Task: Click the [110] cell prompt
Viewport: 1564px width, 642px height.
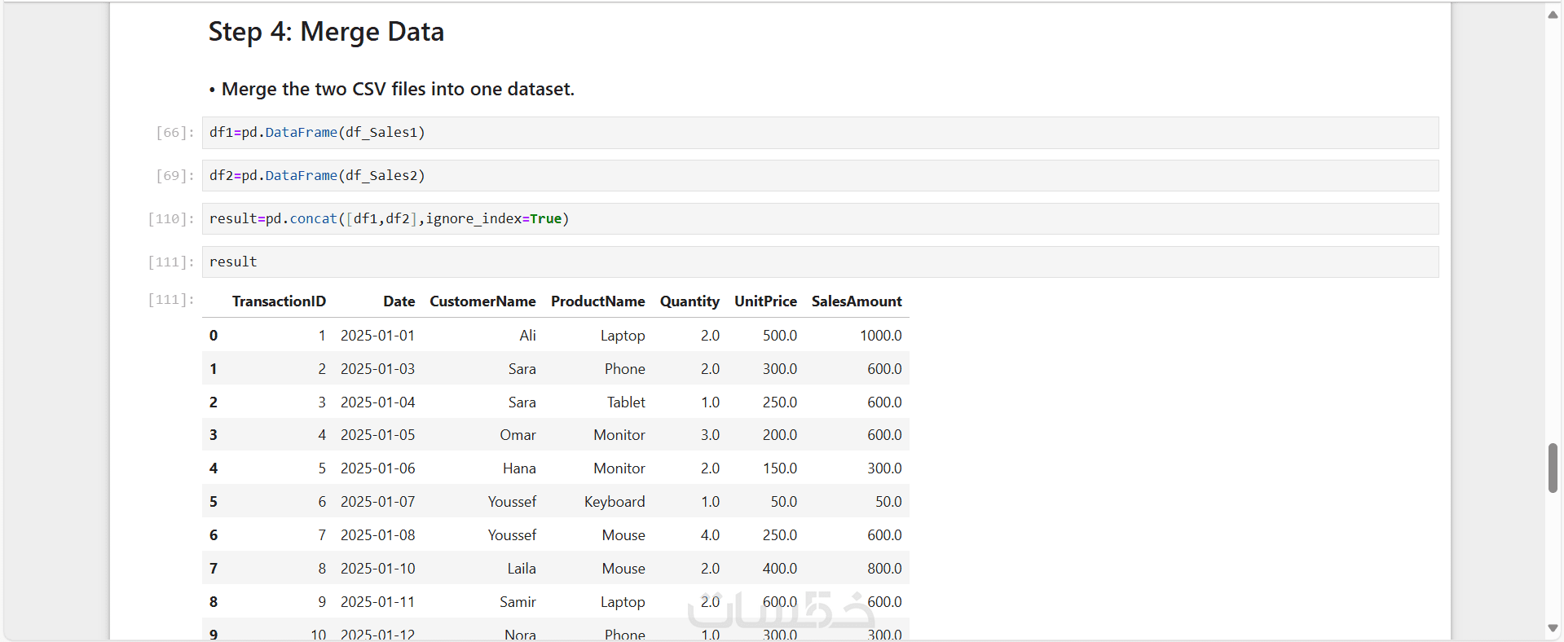Action: pos(170,219)
